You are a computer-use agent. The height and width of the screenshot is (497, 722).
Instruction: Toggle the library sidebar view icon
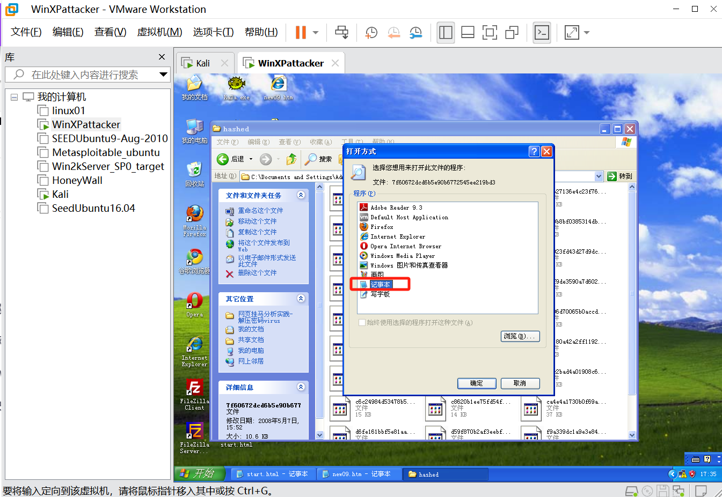point(446,32)
